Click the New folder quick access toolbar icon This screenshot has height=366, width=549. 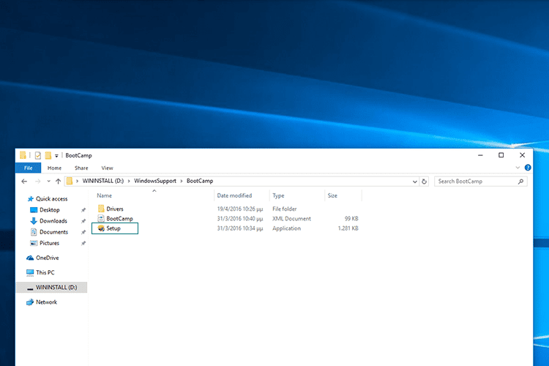point(48,155)
